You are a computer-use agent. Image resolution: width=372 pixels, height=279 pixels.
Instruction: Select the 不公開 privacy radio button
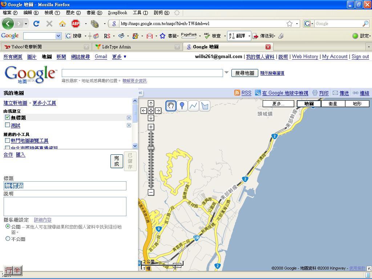click(8, 239)
